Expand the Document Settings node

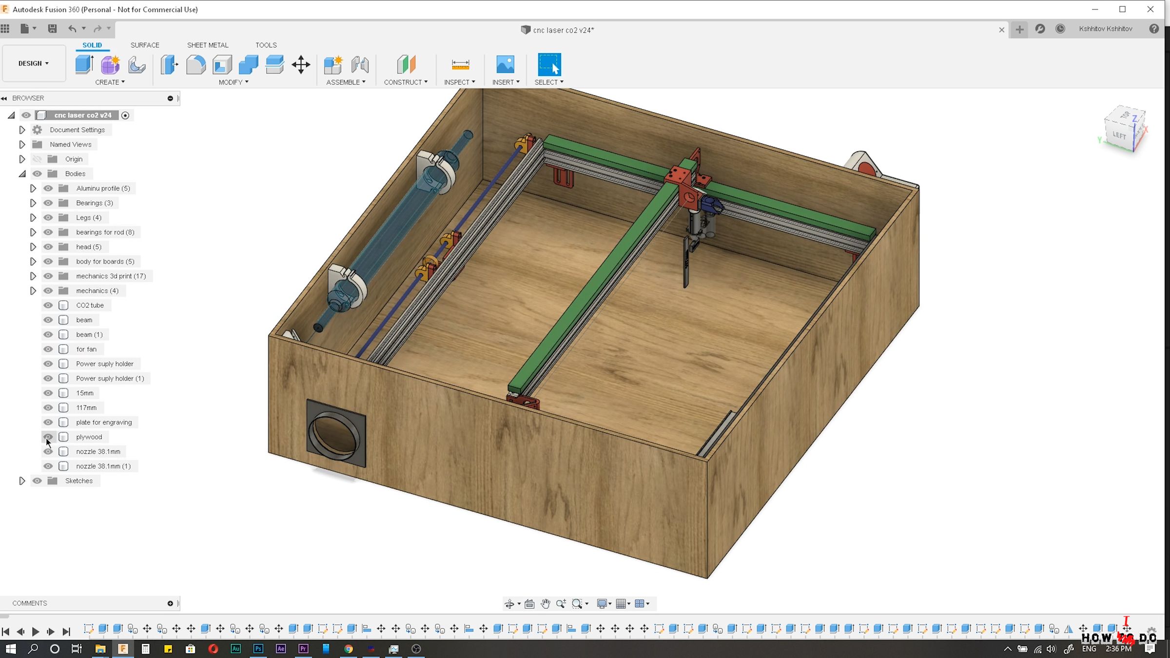pos(22,130)
